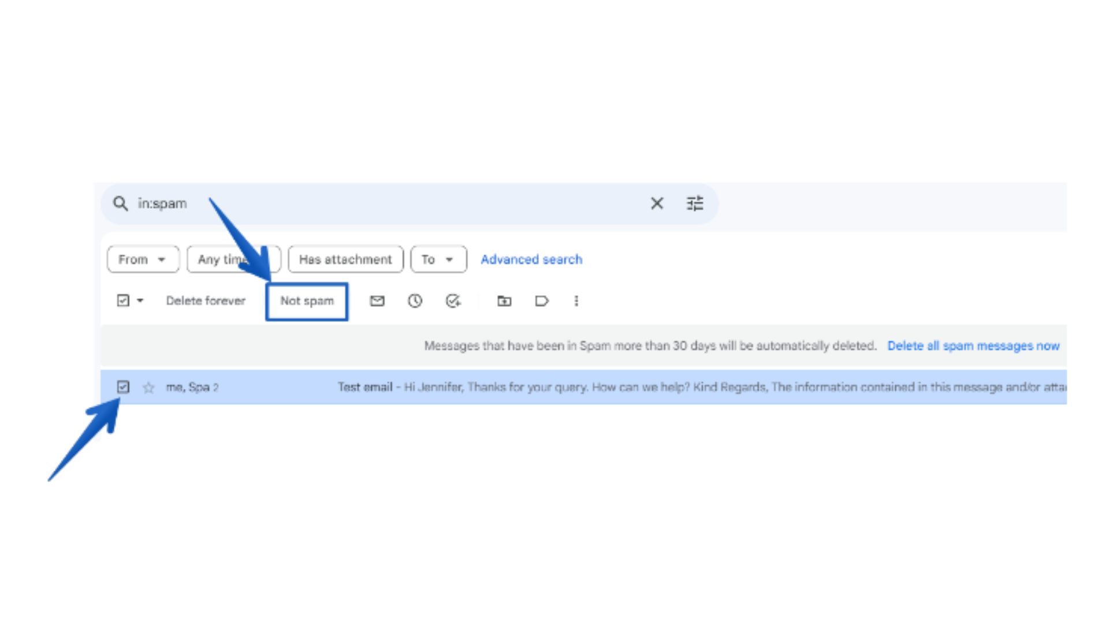Star the Test email message
This screenshot has height=624, width=1109.
tap(148, 387)
